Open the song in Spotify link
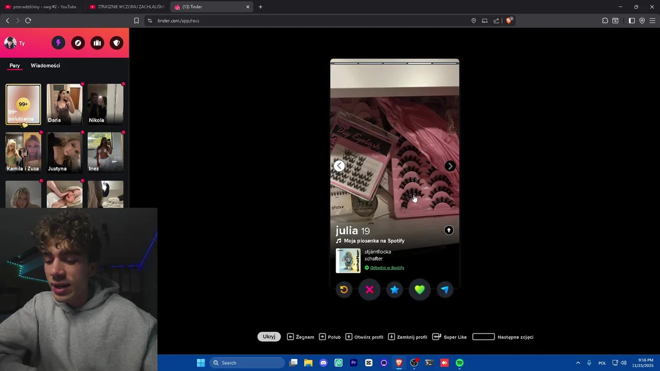Viewport: 660px width, 371px height. pos(387,267)
